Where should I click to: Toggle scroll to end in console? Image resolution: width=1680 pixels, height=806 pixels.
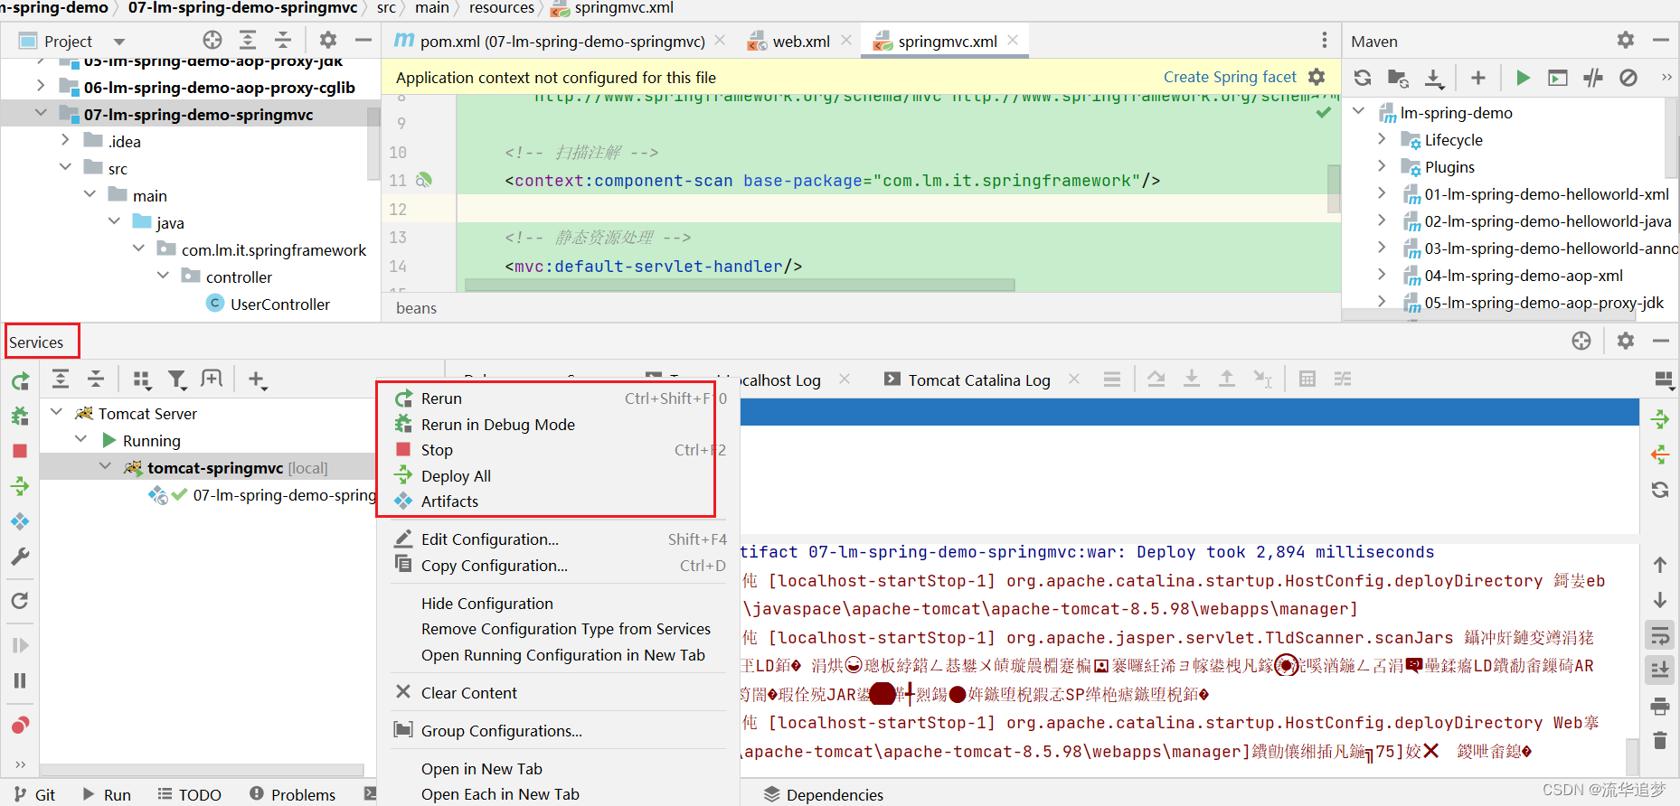[x=1660, y=670]
